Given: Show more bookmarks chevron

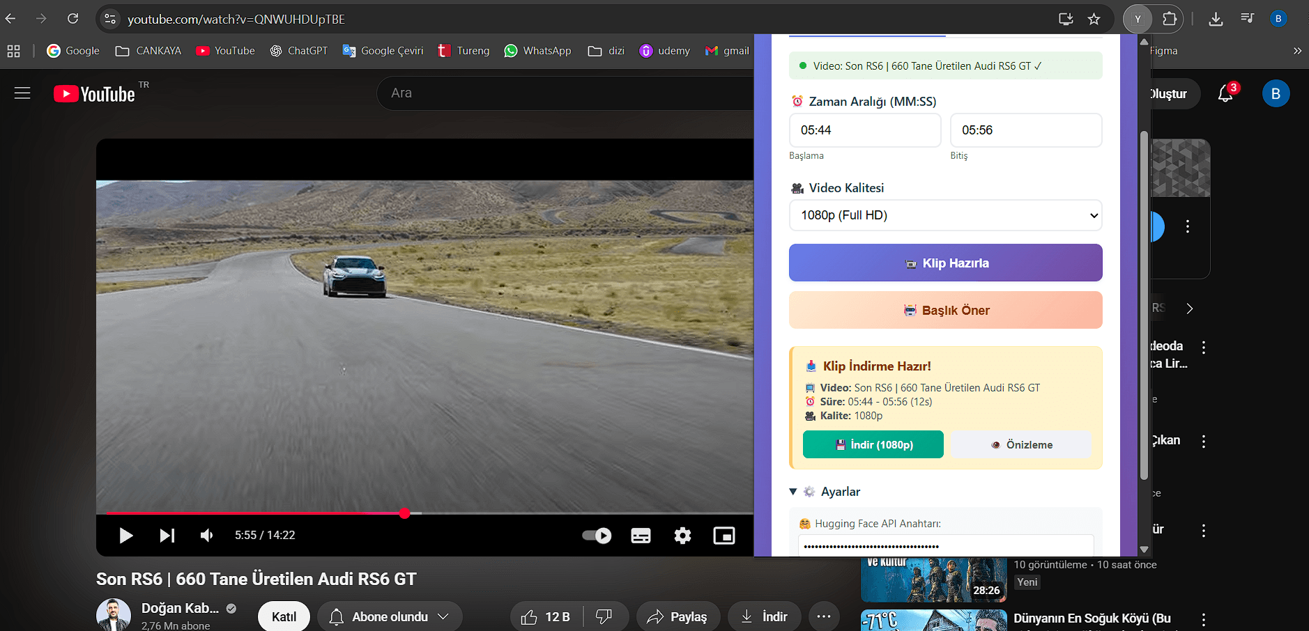Looking at the screenshot, I should pyautogui.click(x=1297, y=51).
